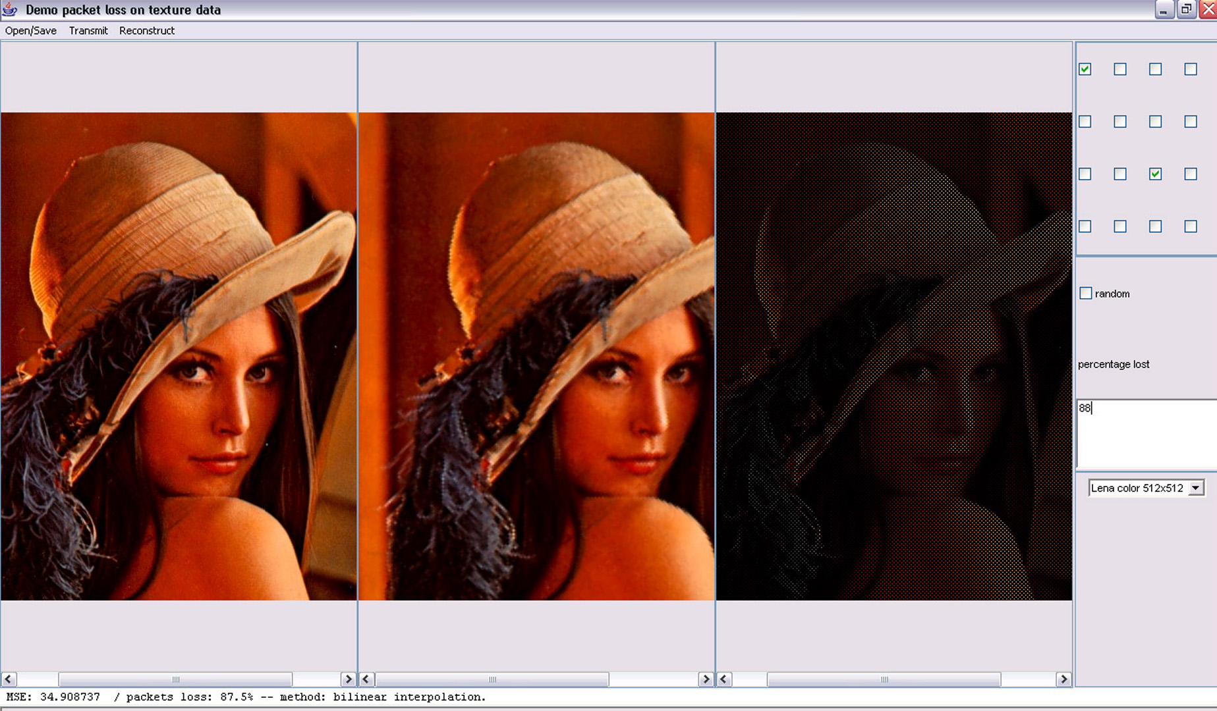Screen dimensions: 1217x711
Task: Open the Transmit menu
Action: pos(88,31)
